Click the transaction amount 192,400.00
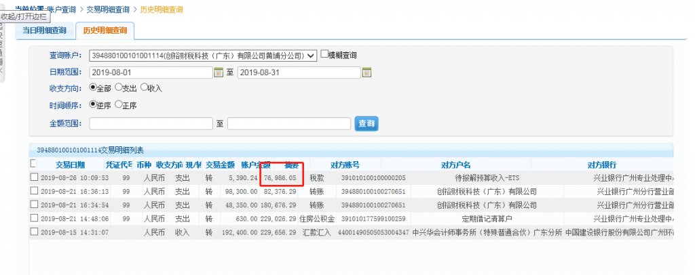Screen dimensions: 695x275 240,232
